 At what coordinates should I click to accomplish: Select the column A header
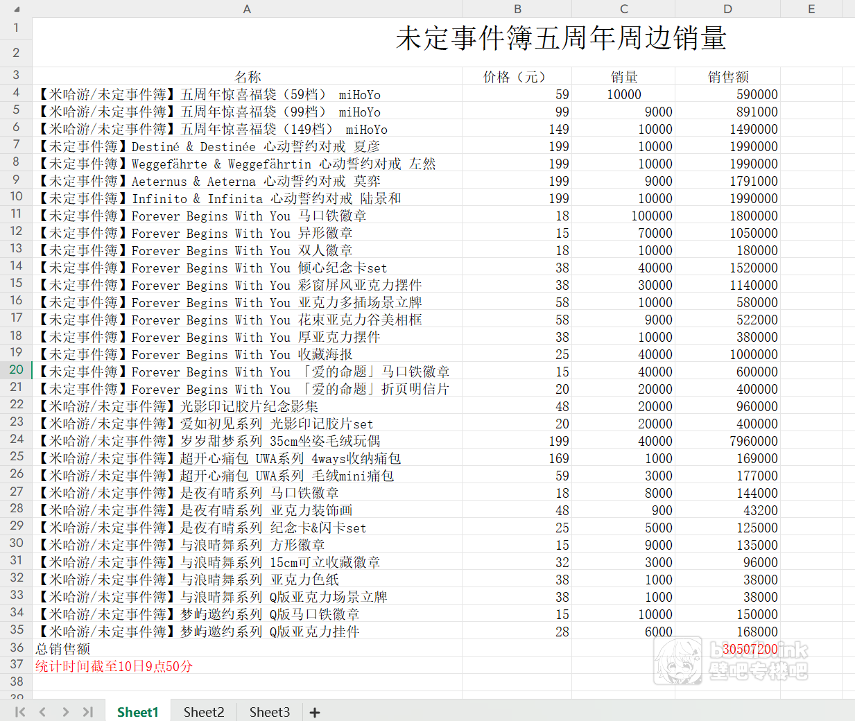[247, 9]
